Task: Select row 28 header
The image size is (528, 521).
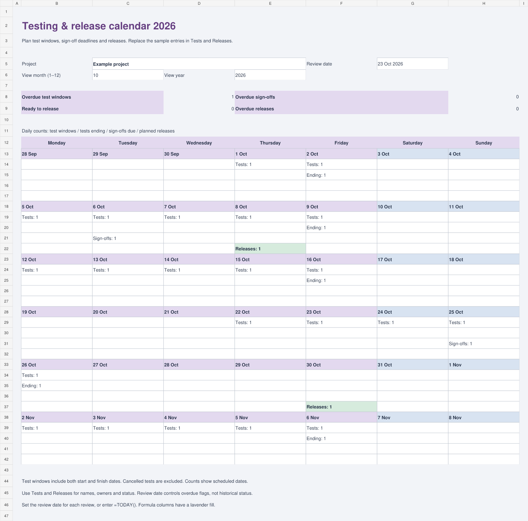Action: 6,312
